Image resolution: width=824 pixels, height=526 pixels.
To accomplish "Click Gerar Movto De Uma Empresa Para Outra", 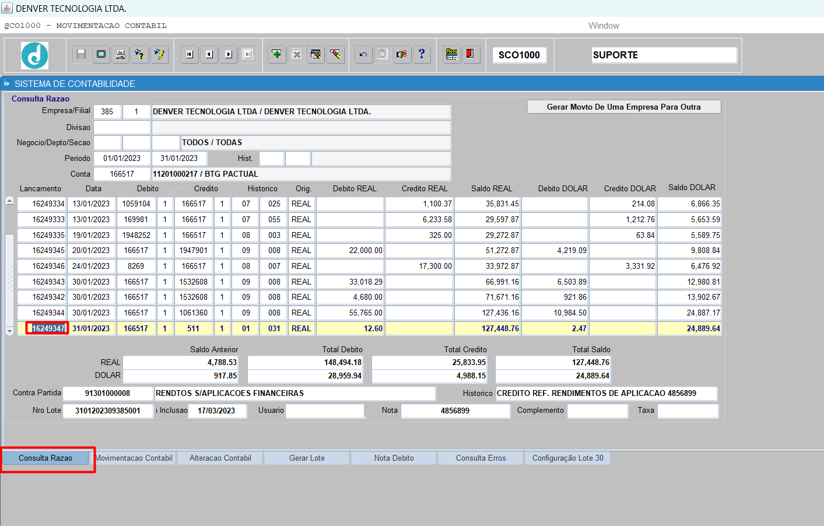I will [x=624, y=107].
